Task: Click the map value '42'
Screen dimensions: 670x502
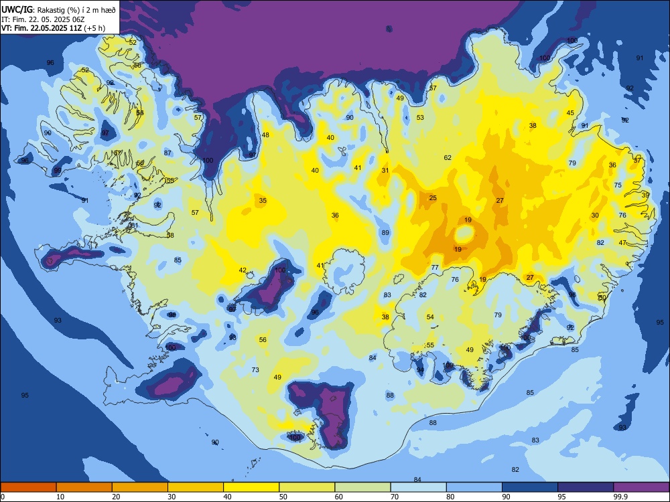Action: pyautogui.click(x=243, y=270)
